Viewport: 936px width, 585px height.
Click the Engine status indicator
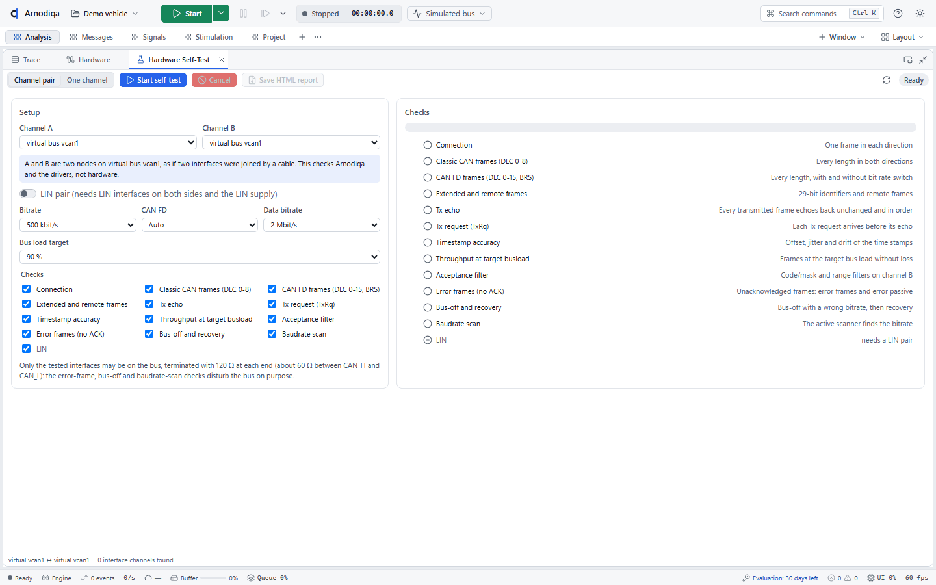point(57,578)
